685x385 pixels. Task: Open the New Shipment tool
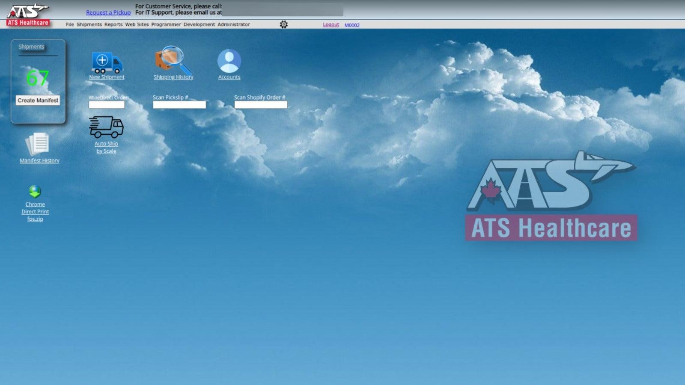[x=106, y=77]
